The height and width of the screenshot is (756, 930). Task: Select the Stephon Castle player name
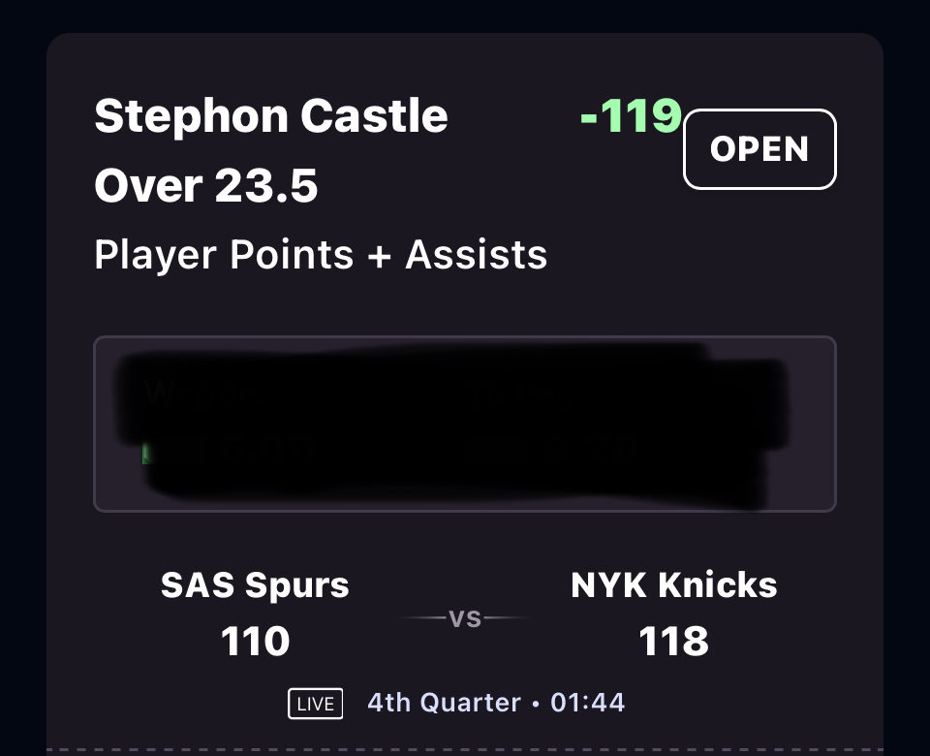(x=271, y=117)
